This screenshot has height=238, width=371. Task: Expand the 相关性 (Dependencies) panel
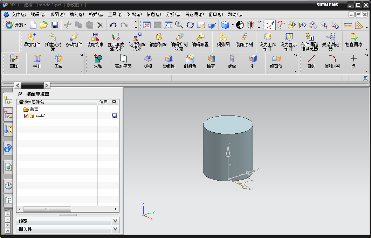(x=115, y=229)
